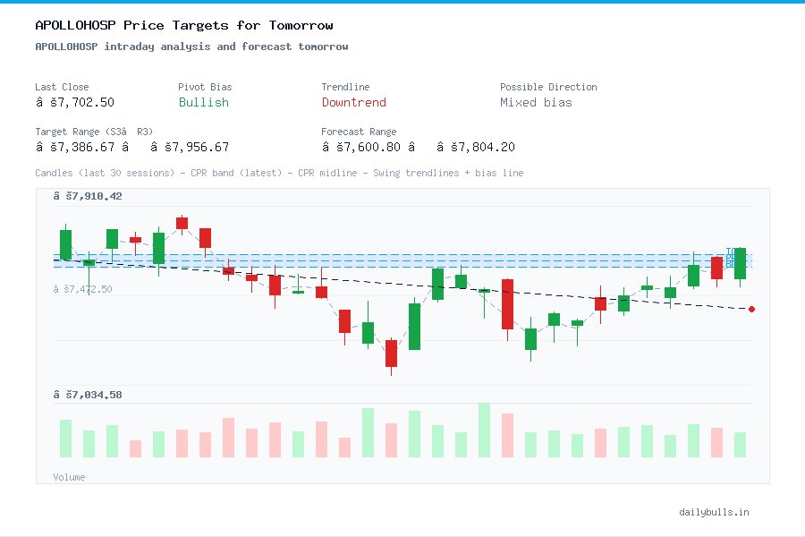Switch to the Pivot Bias 'Bullish' indicator
This screenshot has height=537, width=805.
203,103
